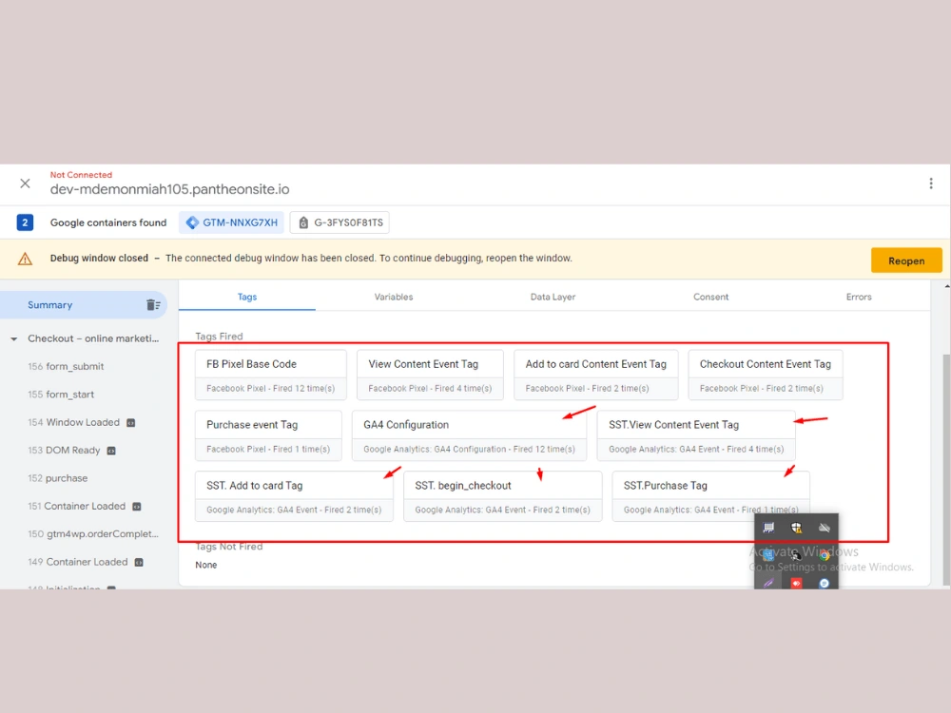Switch to the Data Layer tab
951x713 pixels.
[553, 297]
